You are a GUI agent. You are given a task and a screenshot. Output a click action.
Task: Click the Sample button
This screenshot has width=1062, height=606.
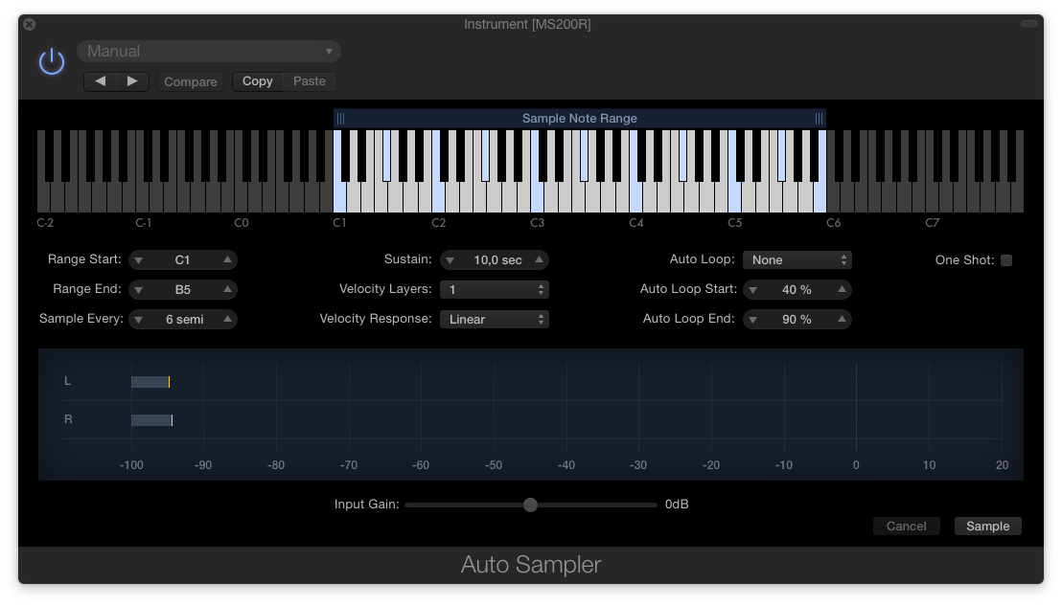pos(987,527)
